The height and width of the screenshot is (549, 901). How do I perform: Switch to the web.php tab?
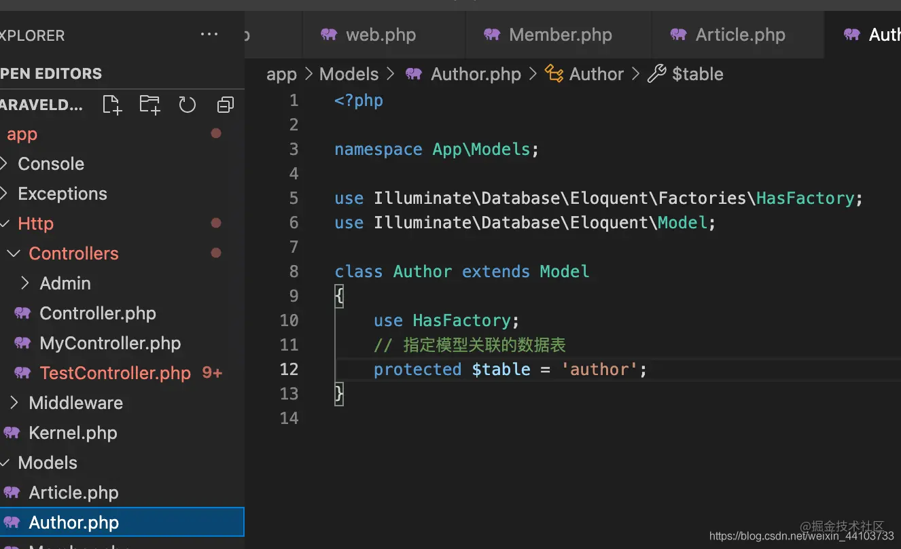coord(384,35)
